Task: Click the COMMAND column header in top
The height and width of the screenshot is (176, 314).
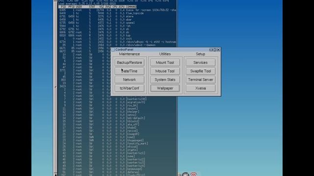Action: point(131,7)
